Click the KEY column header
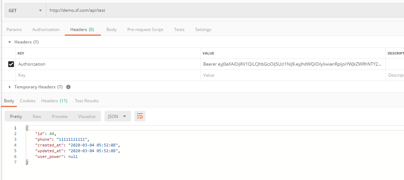The width and height of the screenshot is (404, 180). point(21,53)
